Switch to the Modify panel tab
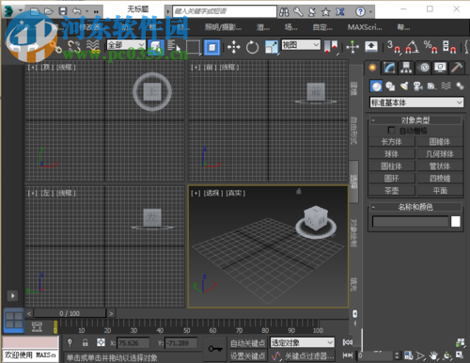Viewport: 470px width, 363px height. [x=389, y=68]
